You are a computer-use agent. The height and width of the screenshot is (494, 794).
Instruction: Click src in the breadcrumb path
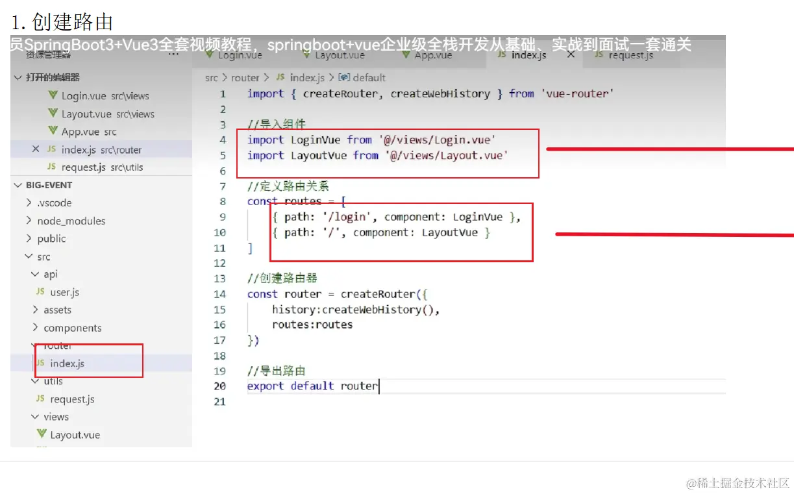pyautogui.click(x=211, y=77)
